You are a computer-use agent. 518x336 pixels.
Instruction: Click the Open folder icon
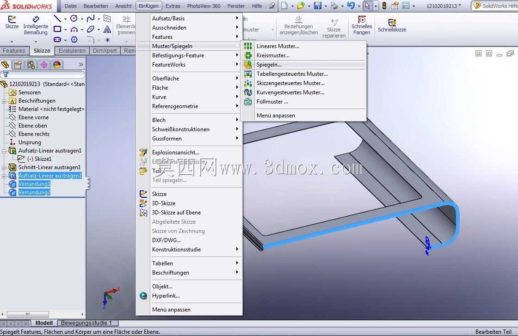tap(301, 6)
